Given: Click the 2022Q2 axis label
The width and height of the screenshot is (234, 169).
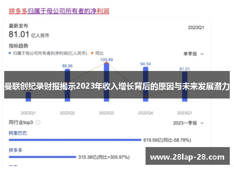Looking at the screenshot, I should pos(67,113).
